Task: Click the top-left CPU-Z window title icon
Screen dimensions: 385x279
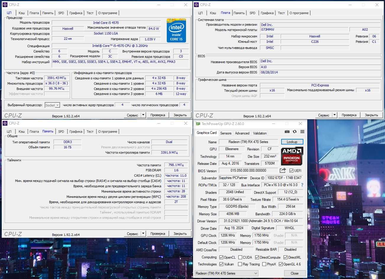Action: coord(5,4)
